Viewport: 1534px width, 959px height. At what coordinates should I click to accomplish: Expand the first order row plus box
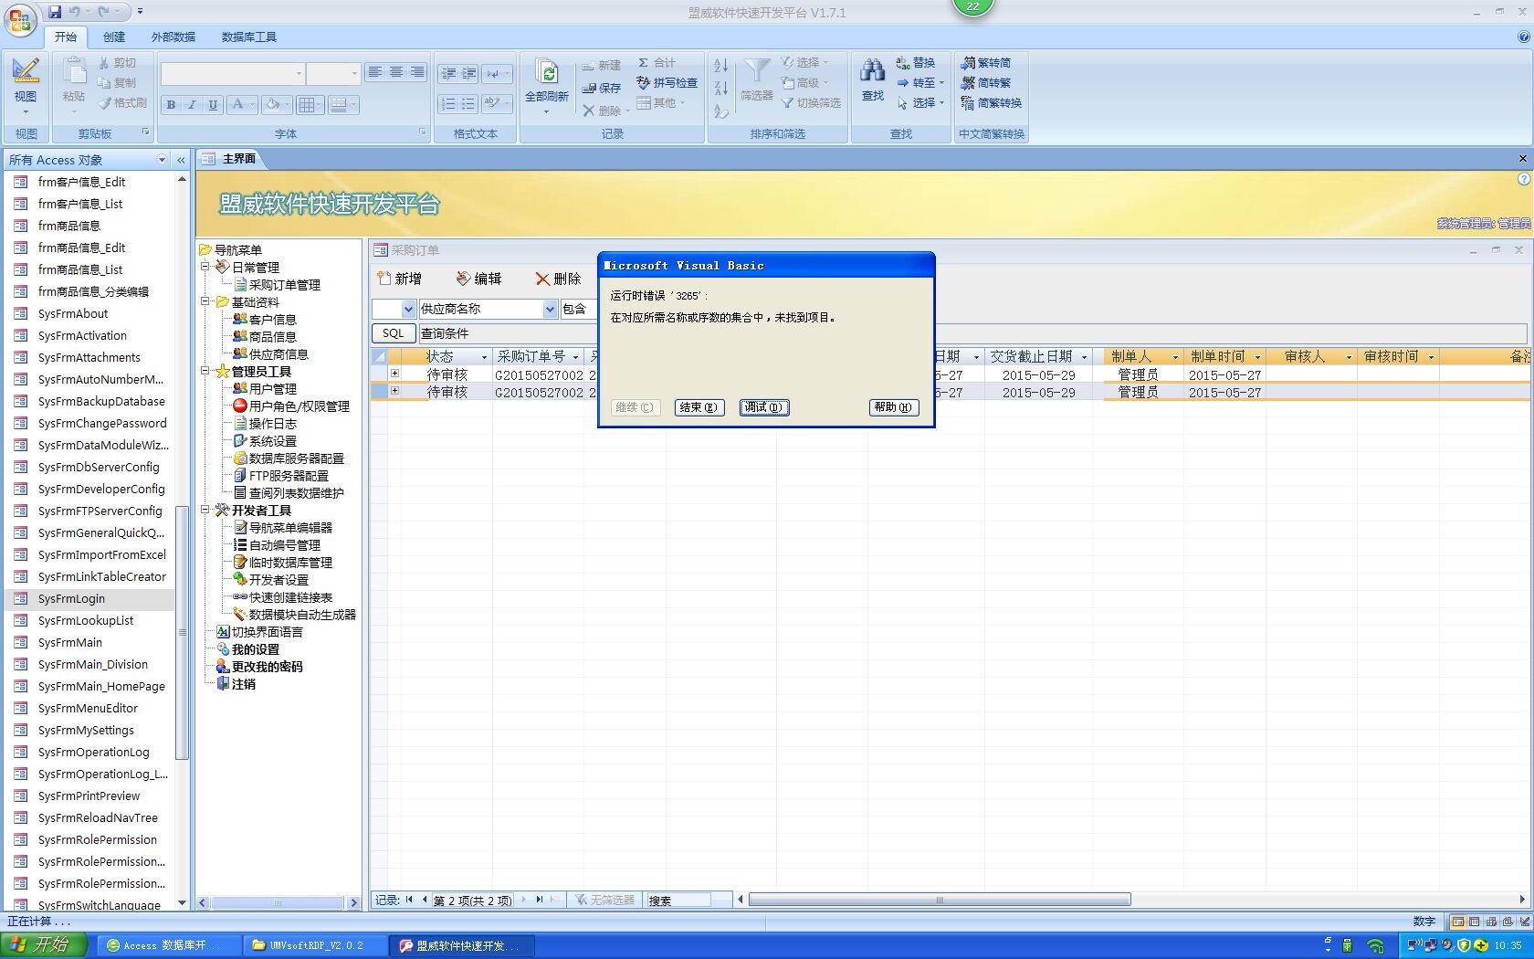pos(394,374)
